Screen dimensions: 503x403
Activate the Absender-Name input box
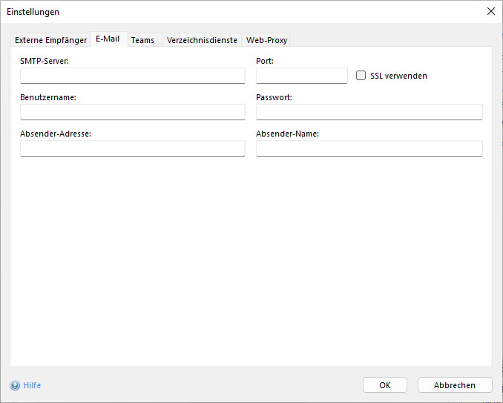[369, 148]
